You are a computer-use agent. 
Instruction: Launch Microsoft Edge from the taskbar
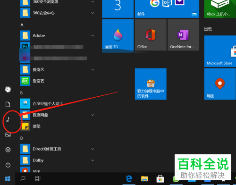(x=129, y=179)
